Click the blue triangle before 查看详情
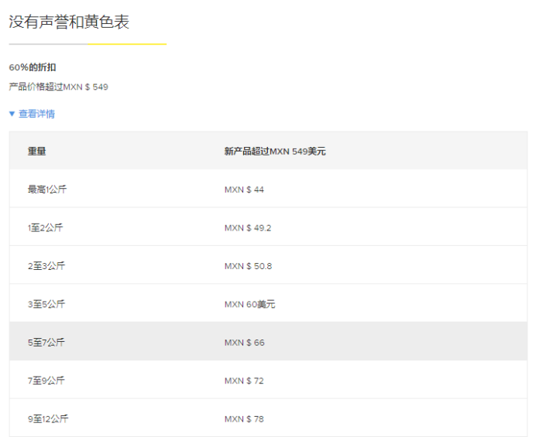Viewport: 536px width, 437px height. (12, 114)
